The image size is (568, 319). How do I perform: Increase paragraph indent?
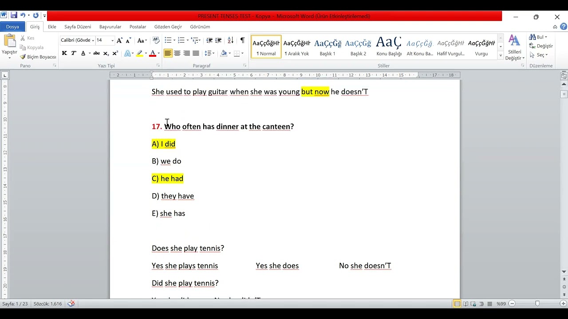218,40
